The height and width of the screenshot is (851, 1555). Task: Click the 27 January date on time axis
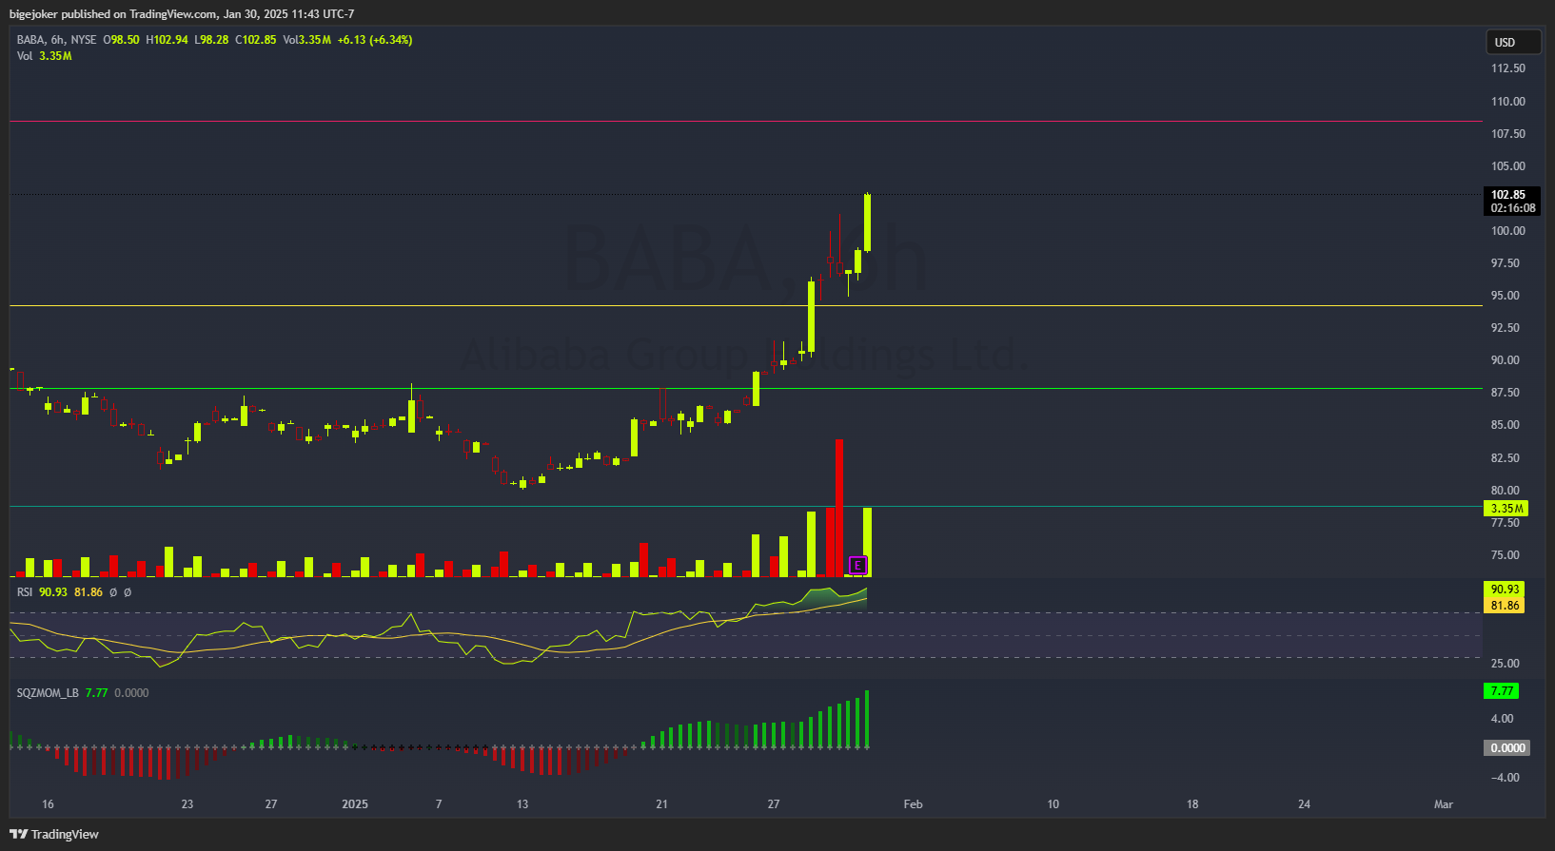[x=774, y=804]
